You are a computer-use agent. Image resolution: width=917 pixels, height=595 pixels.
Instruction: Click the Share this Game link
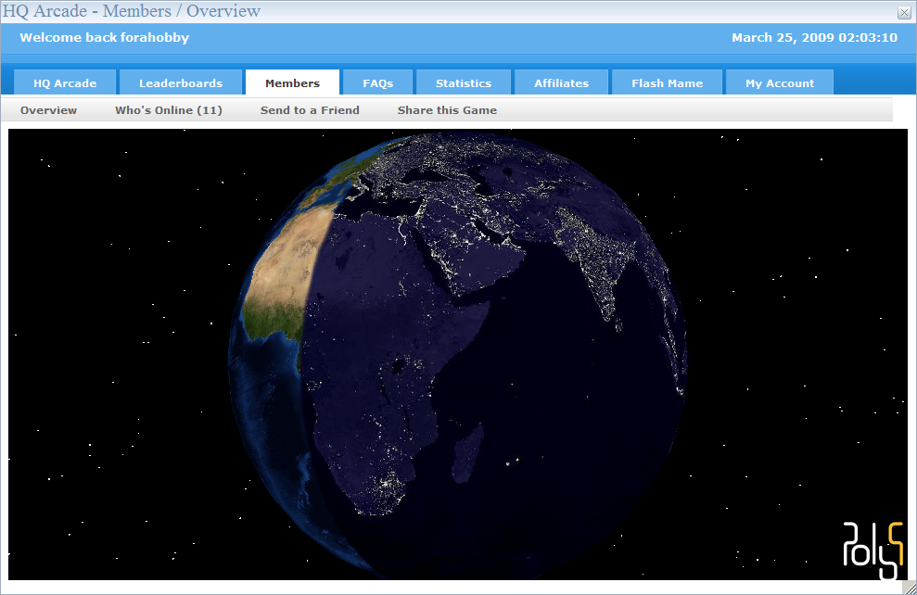[447, 110]
